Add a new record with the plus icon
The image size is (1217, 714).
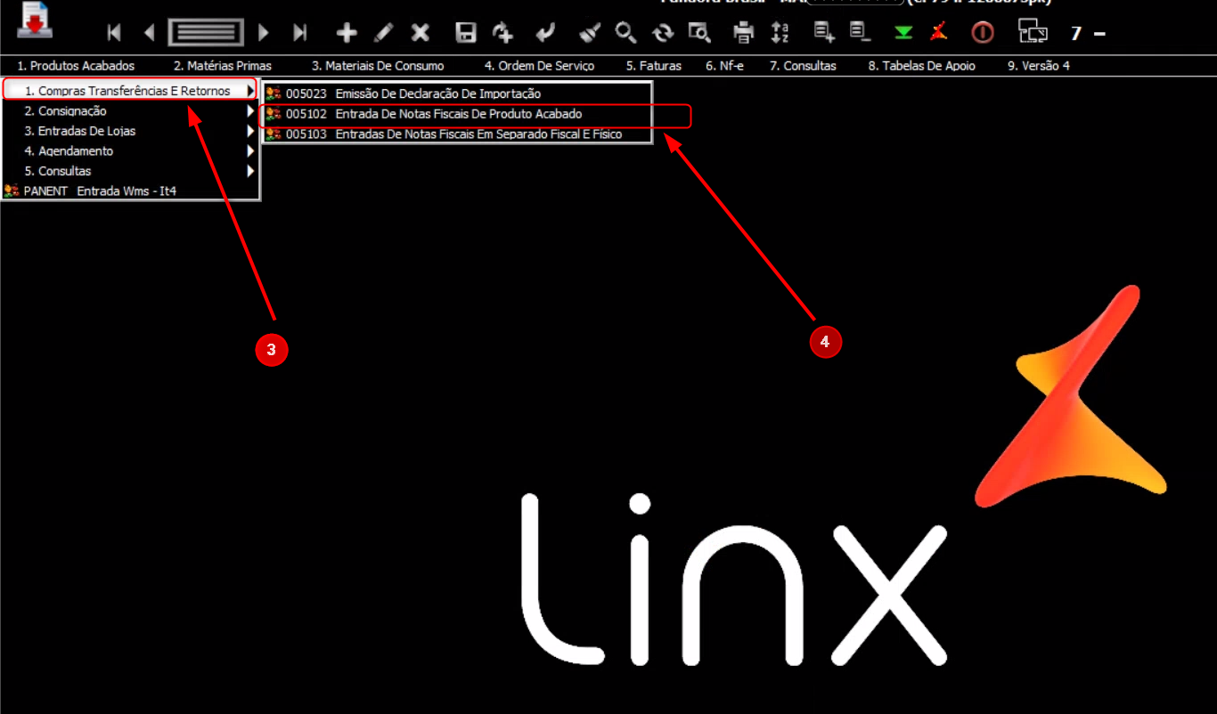(347, 33)
